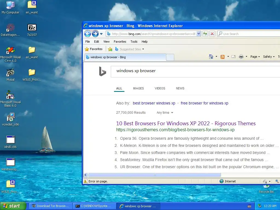This screenshot has height=210, width=280.
Task: Click the horizontal scrollbar left arrow
Action: 86,175
